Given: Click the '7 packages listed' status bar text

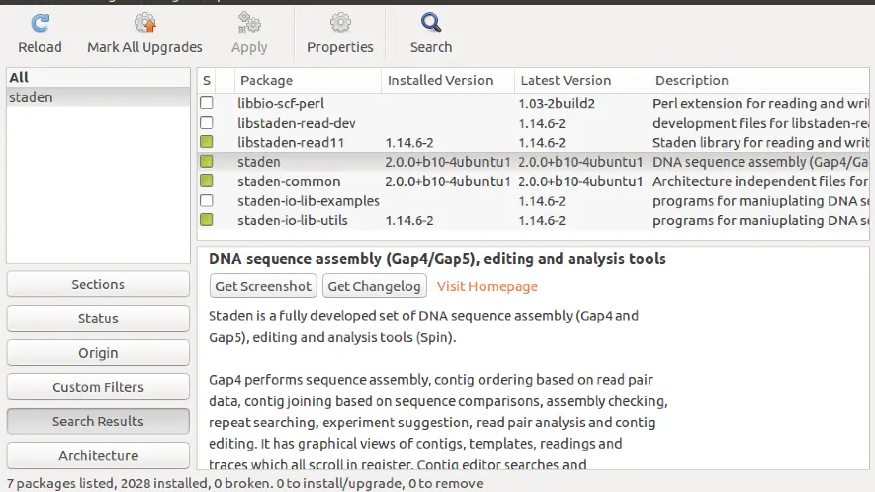Looking at the screenshot, I should pos(245,483).
